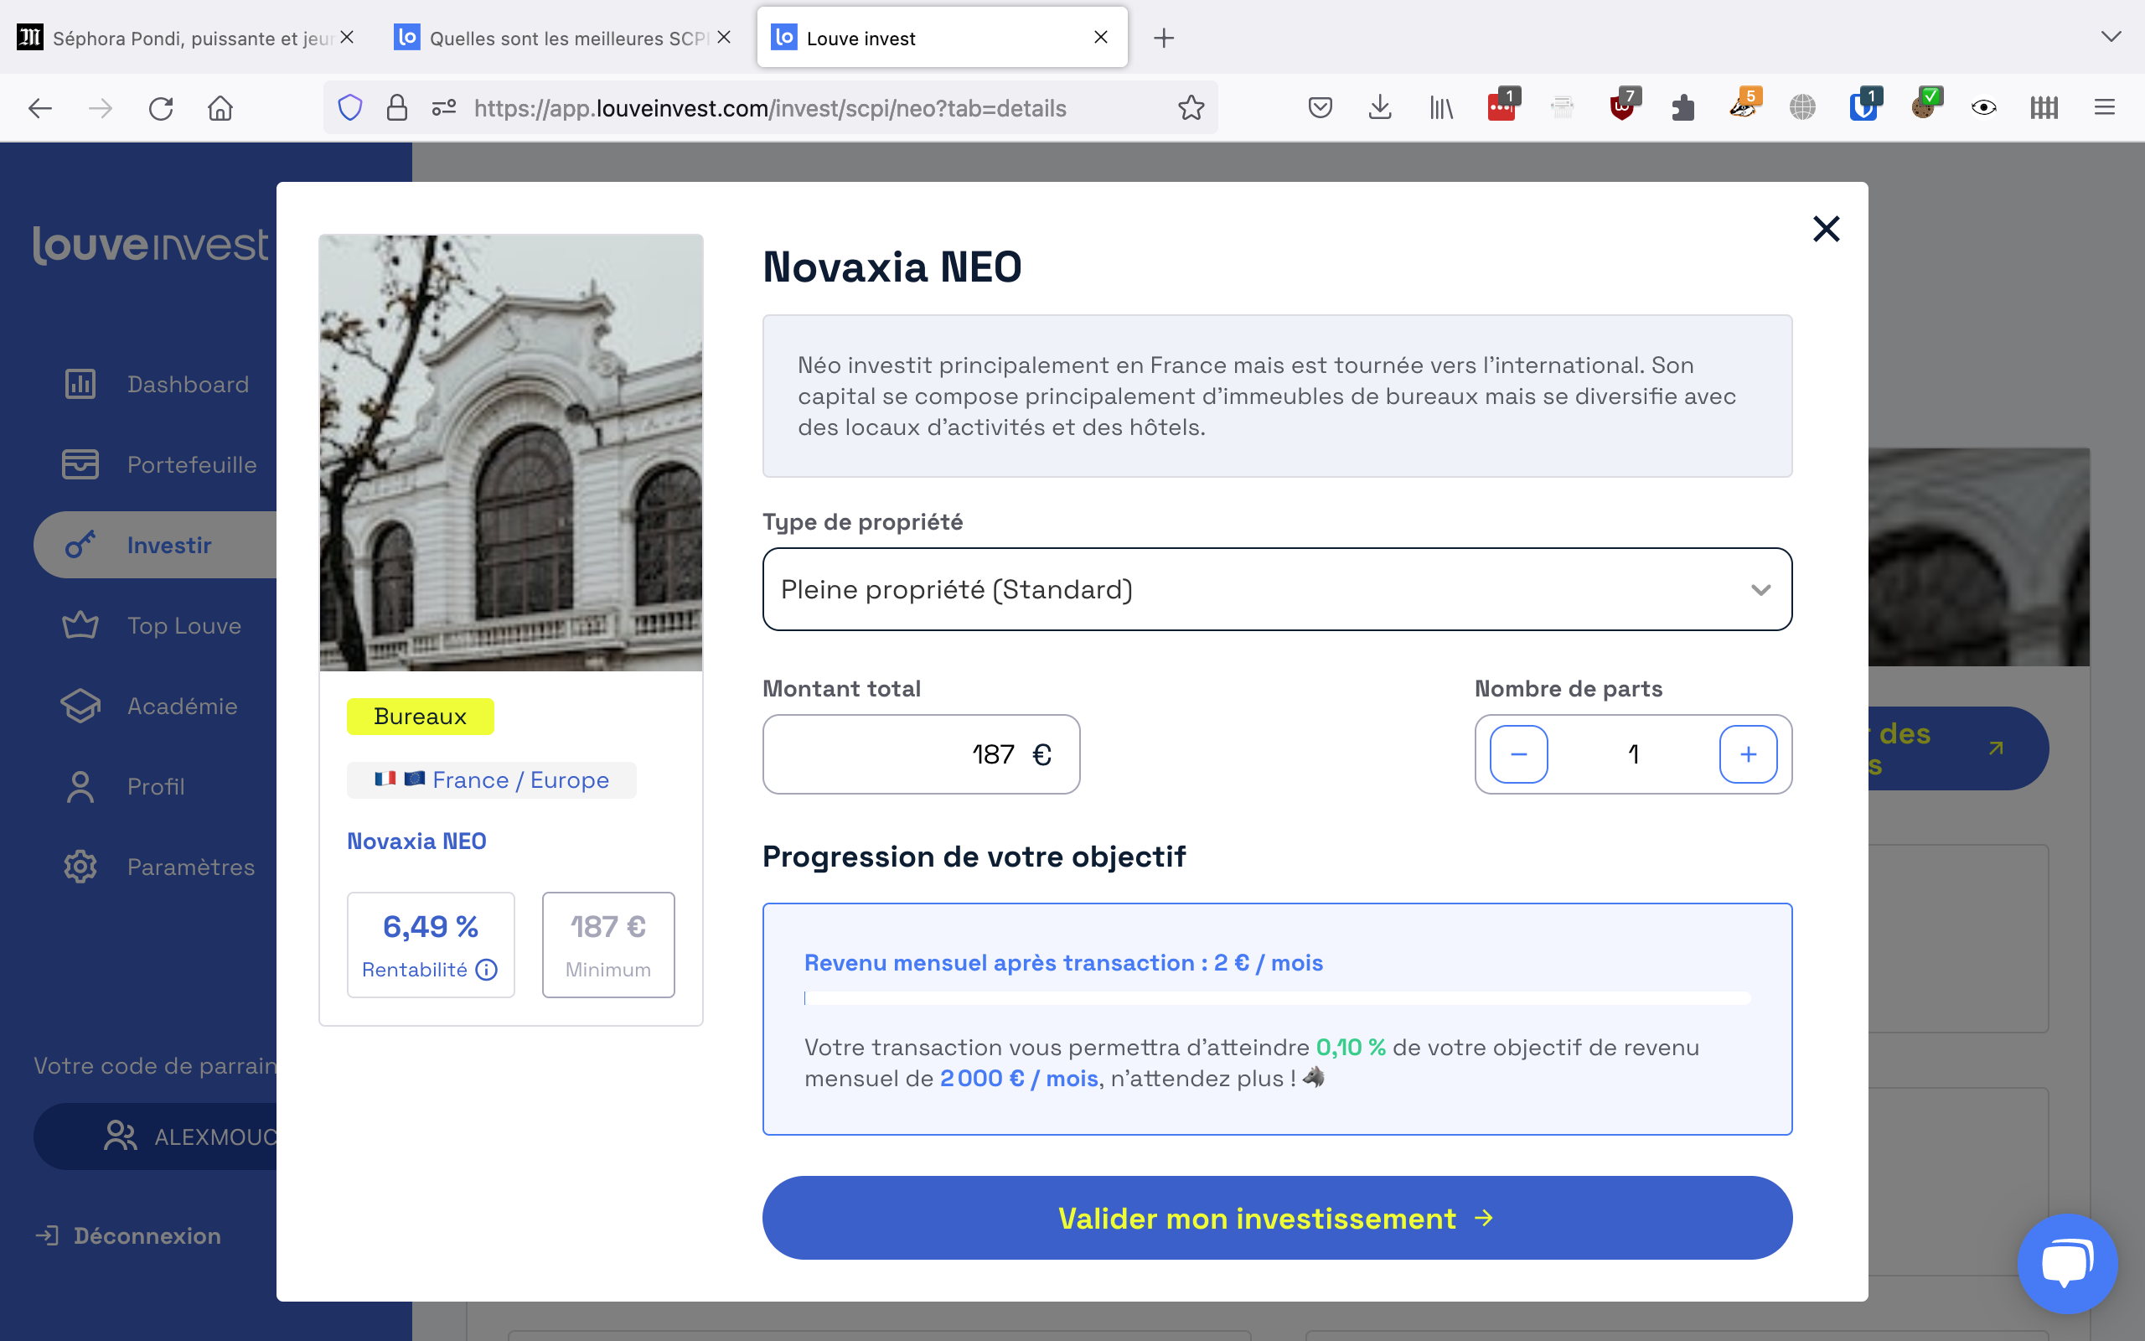Click the Montant total input field
Image resolution: width=2145 pixels, height=1341 pixels.
point(920,755)
